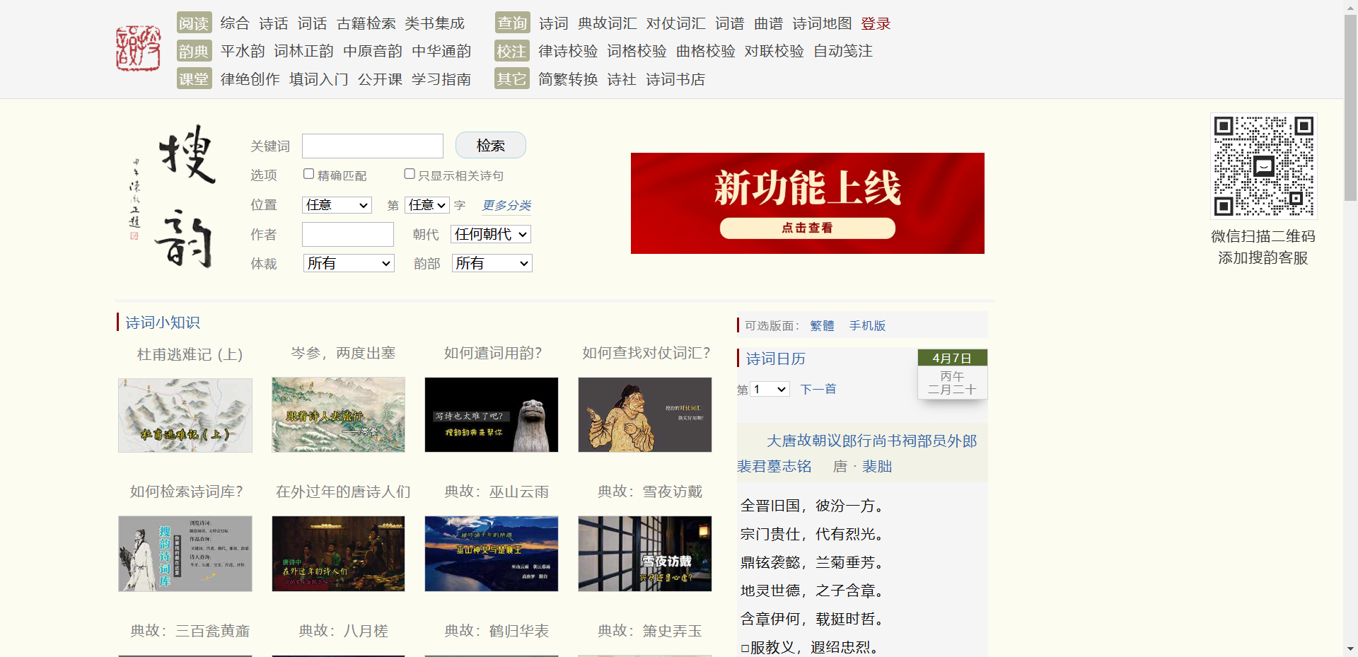This screenshot has width=1358, height=657.
Task: Click the 查询 query section badge
Action: pos(511,23)
